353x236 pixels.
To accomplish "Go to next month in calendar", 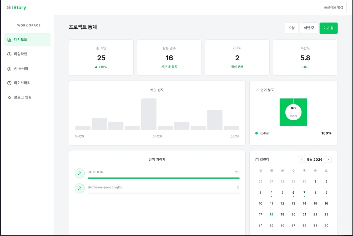I will [x=328, y=159].
